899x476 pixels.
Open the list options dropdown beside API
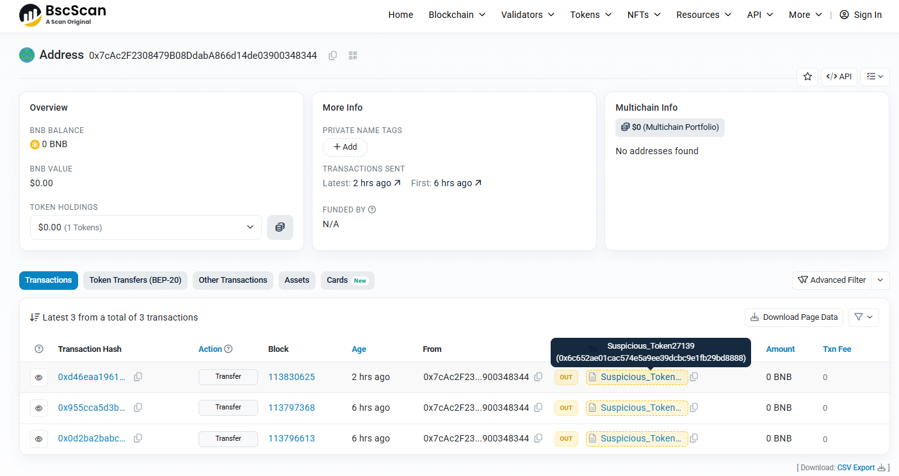click(875, 77)
